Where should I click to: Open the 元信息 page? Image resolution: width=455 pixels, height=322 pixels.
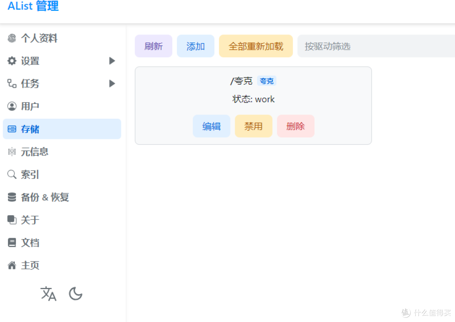click(62, 152)
